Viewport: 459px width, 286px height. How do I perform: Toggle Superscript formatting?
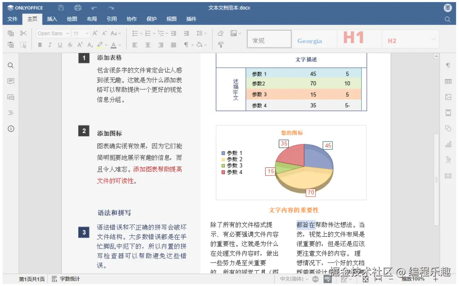click(x=80, y=45)
